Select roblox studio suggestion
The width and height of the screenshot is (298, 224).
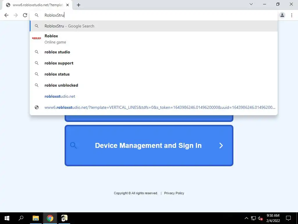(154, 52)
